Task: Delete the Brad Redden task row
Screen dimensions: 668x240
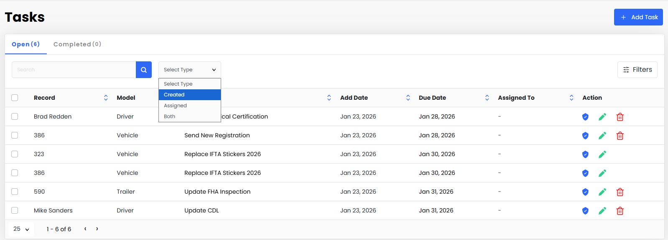Action: (x=620, y=117)
